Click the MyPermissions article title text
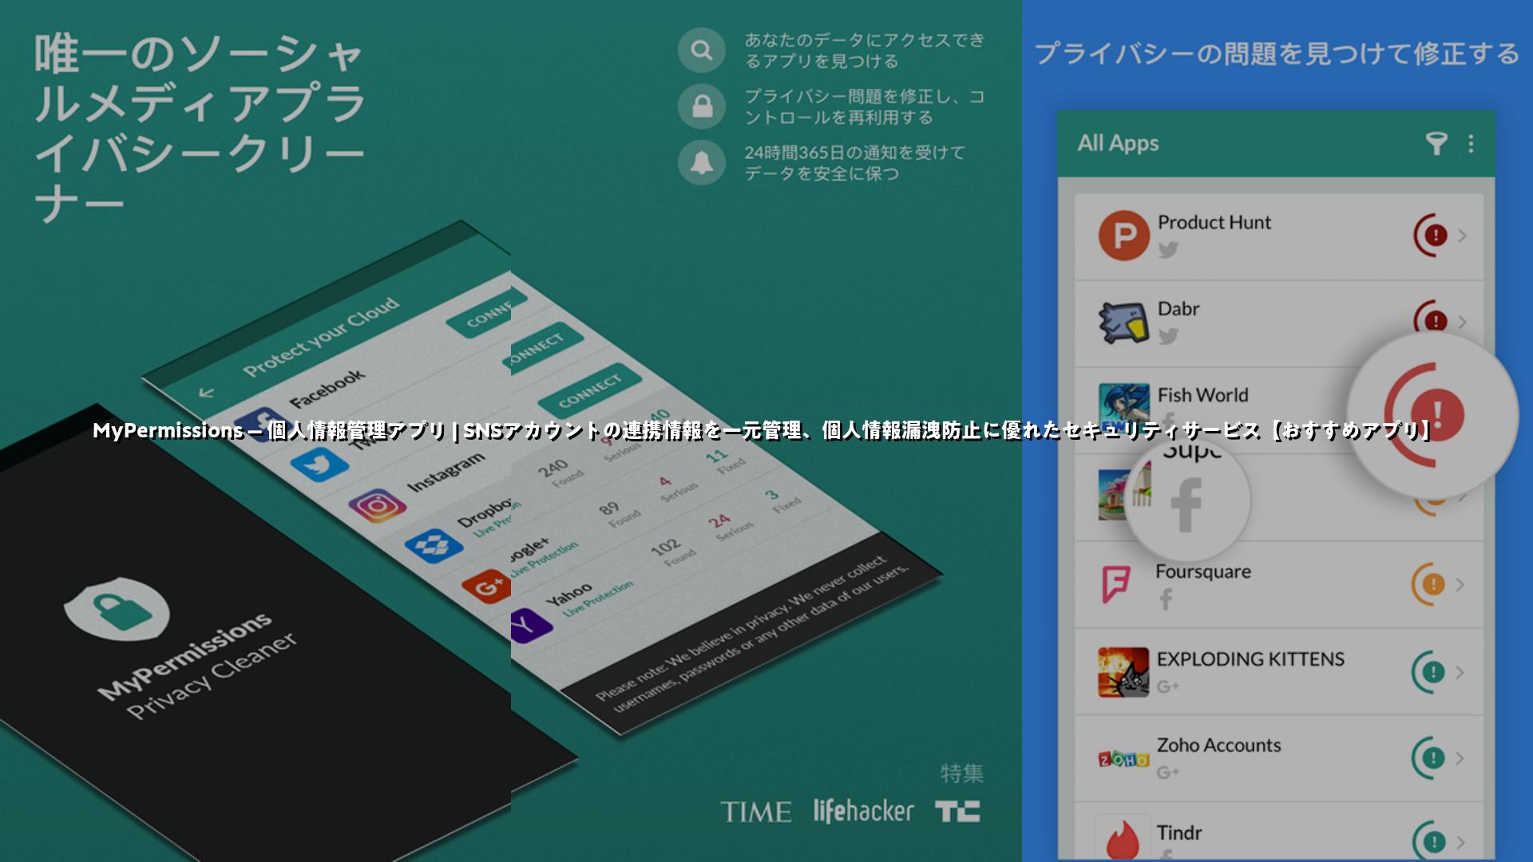The image size is (1533, 862). point(764,430)
